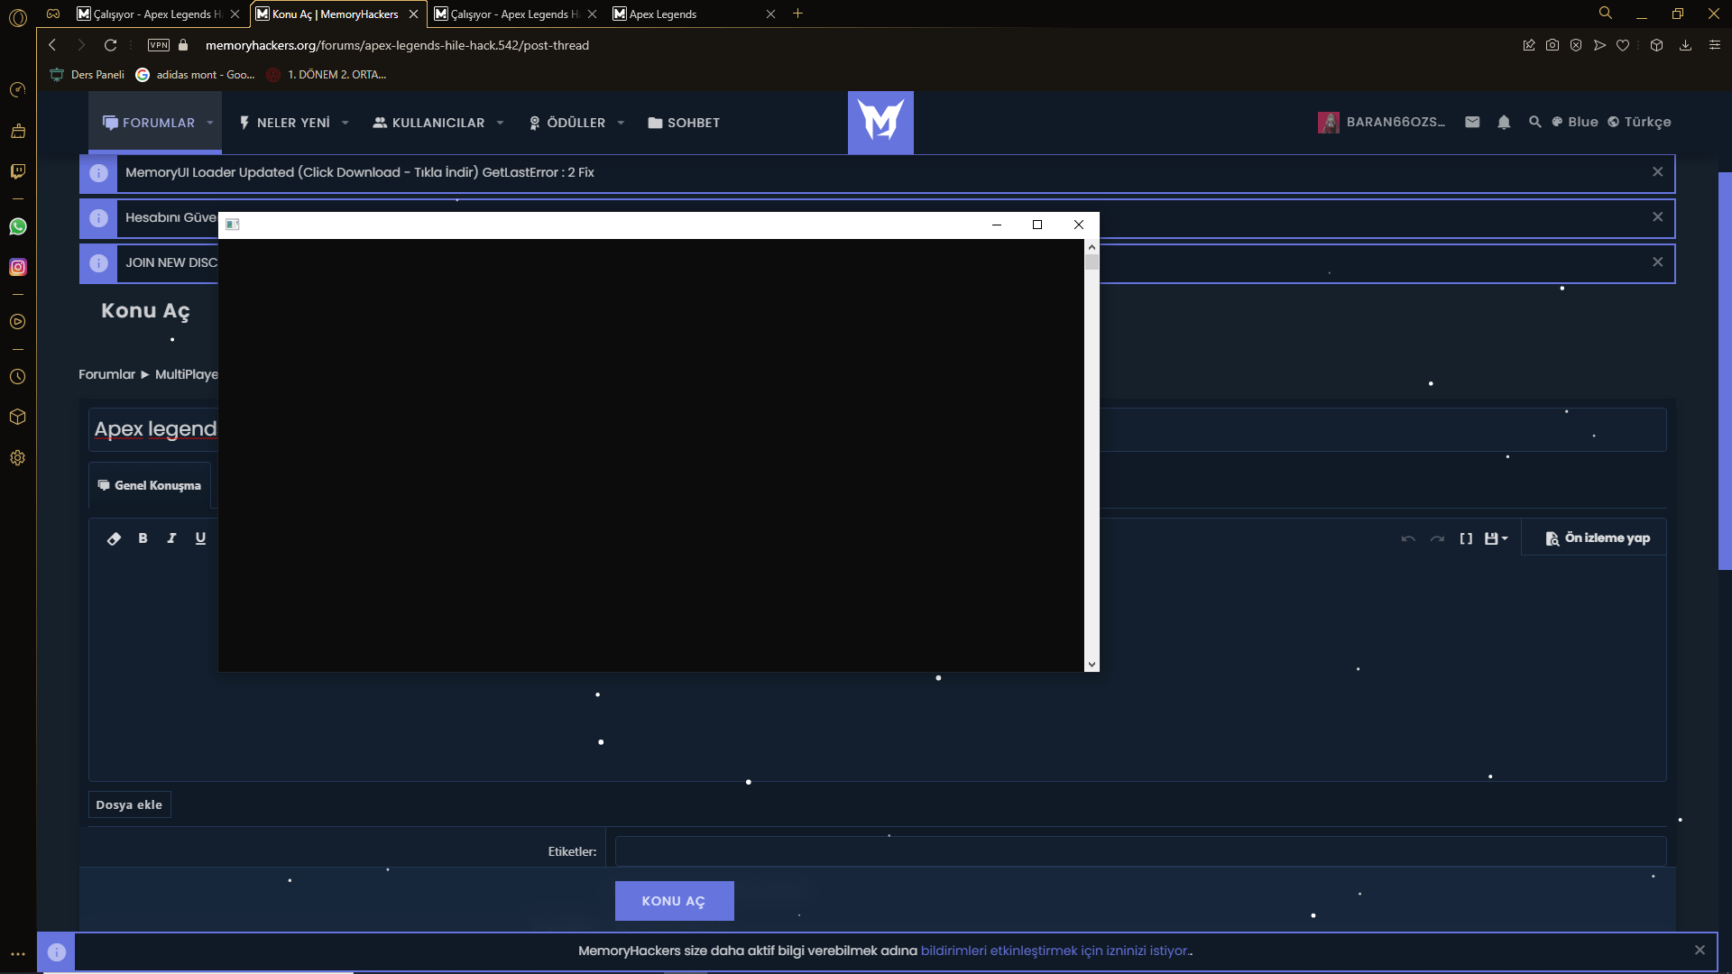
Task: Click the page's vertical scrollbar thumb
Action: point(1725,371)
